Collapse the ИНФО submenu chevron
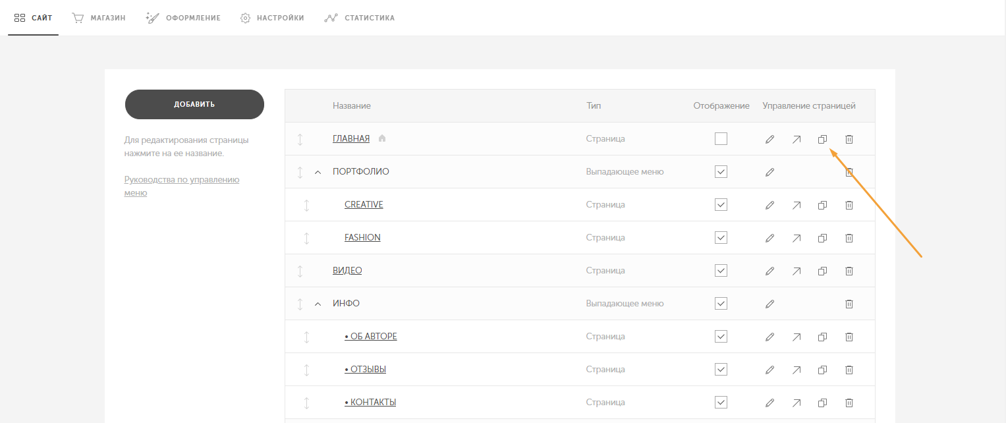 click(318, 304)
